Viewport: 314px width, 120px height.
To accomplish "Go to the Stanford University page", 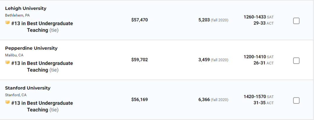I will [x=28, y=88].
